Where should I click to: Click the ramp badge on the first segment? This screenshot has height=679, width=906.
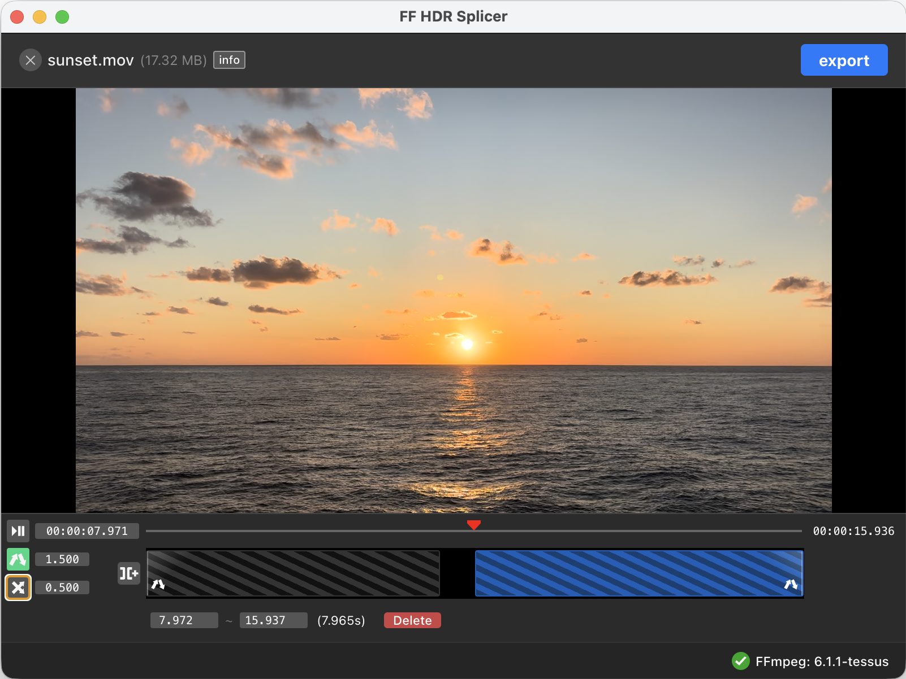(159, 586)
